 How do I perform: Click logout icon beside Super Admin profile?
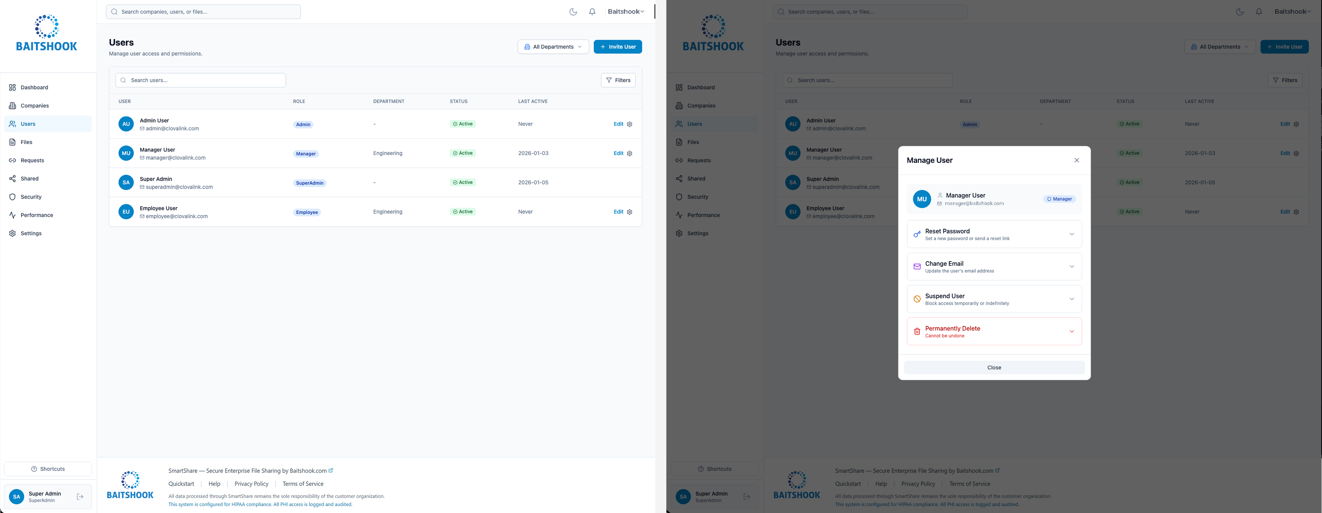point(80,497)
